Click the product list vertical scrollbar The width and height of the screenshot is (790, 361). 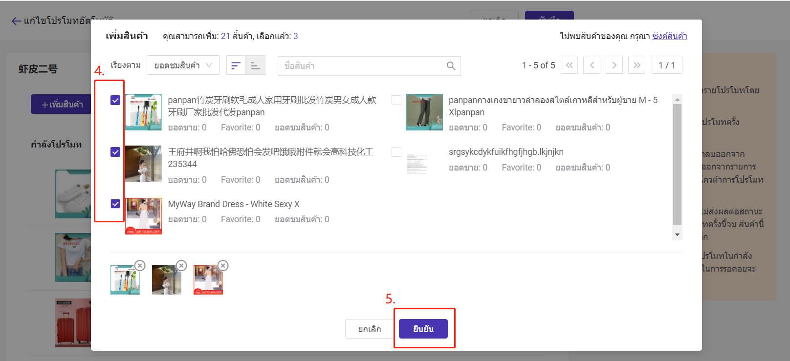click(x=677, y=164)
